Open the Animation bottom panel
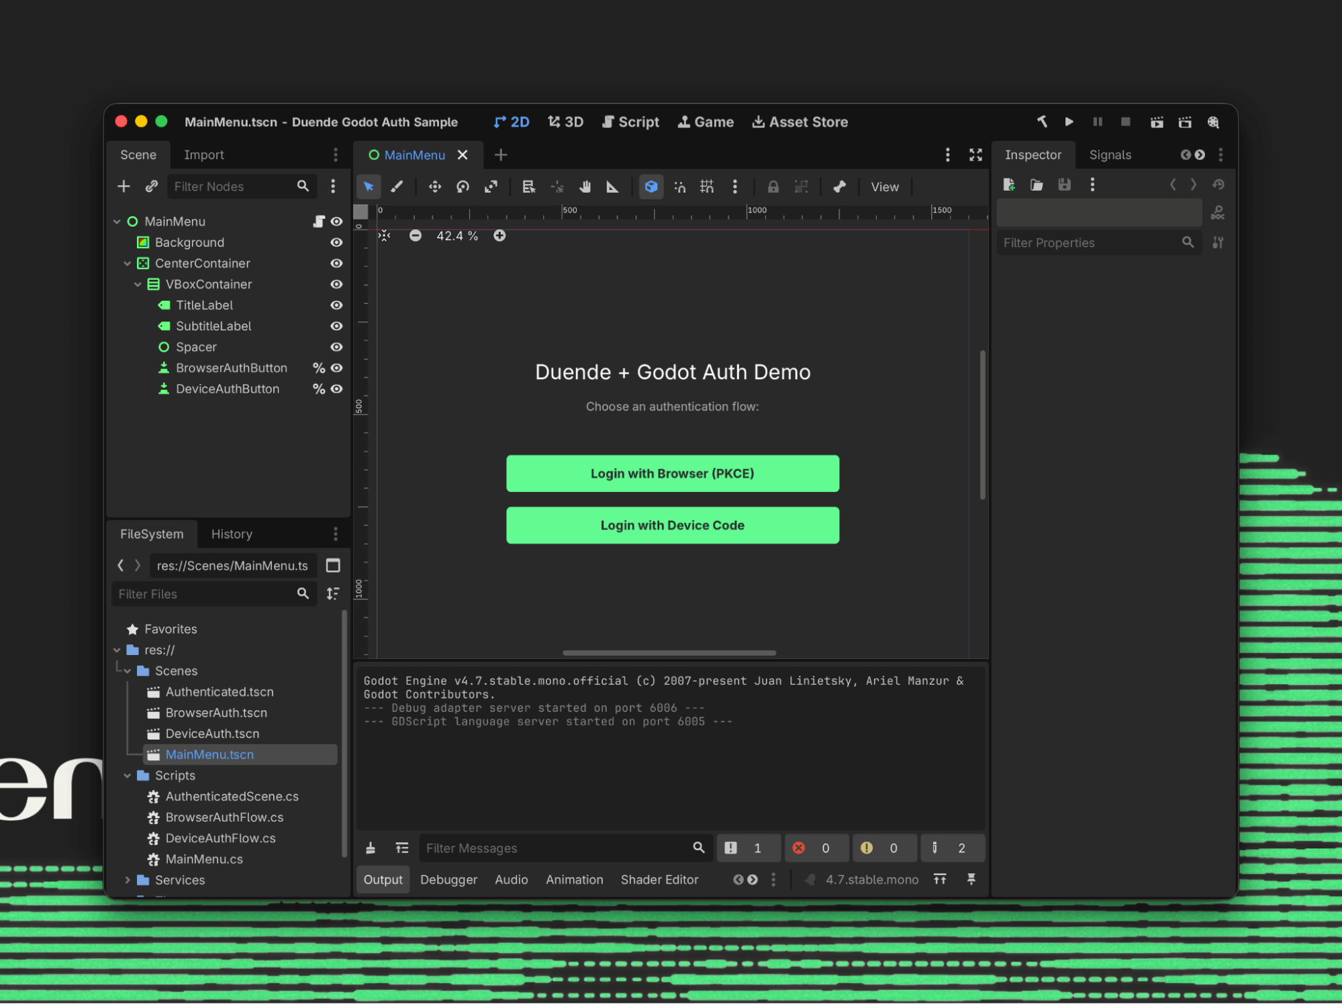Viewport: 1342px width, 1004px height. click(574, 880)
